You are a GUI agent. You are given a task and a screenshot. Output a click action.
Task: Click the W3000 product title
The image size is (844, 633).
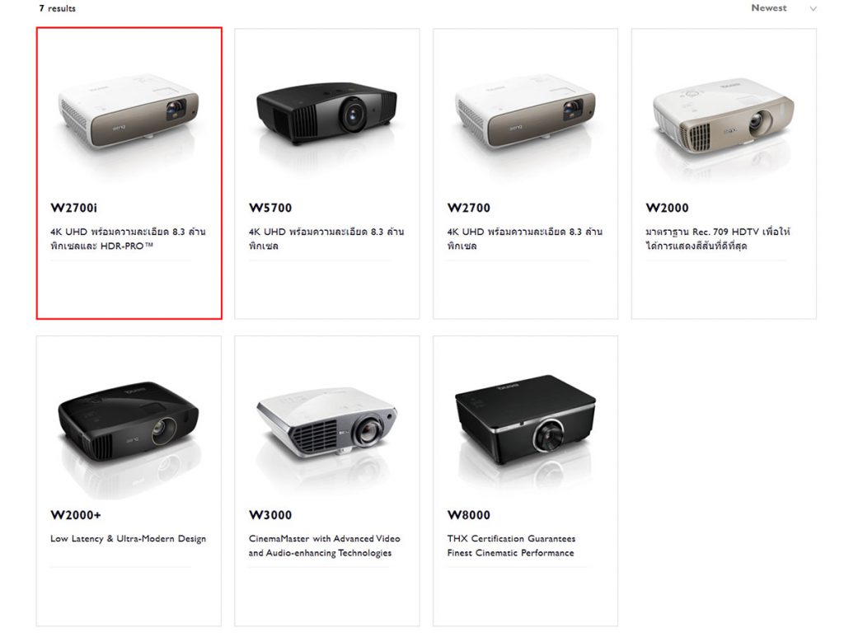(x=270, y=515)
